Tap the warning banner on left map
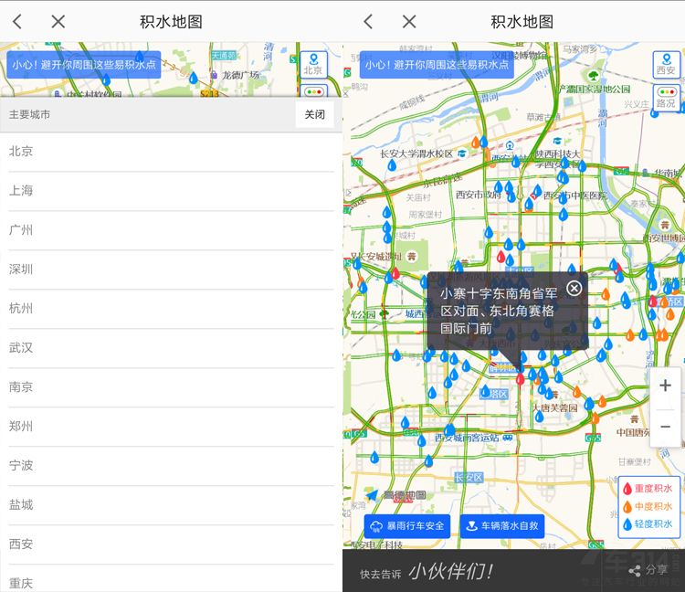Viewport: 685px width, 592px height. [84, 65]
